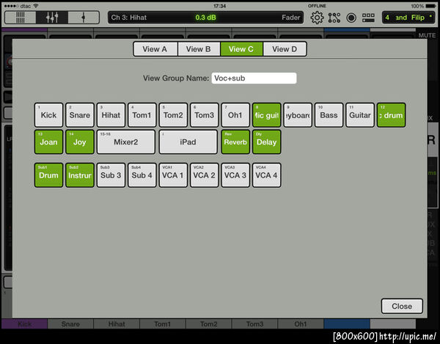Switch to View A tab

click(155, 49)
